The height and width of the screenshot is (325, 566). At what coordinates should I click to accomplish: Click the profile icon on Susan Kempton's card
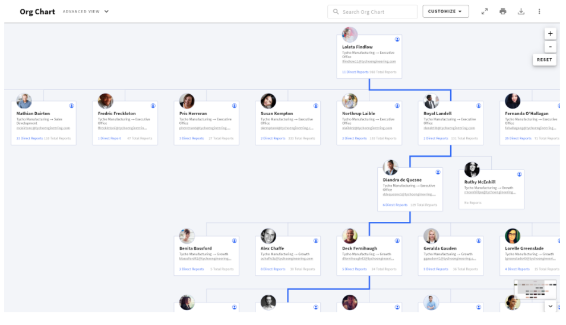(x=316, y=106)
